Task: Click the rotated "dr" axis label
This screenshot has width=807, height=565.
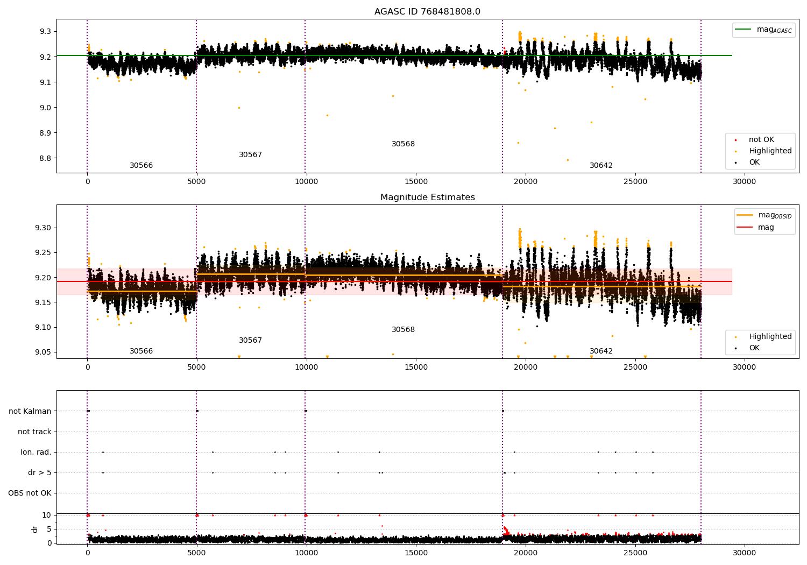Action: pos(35,529)
